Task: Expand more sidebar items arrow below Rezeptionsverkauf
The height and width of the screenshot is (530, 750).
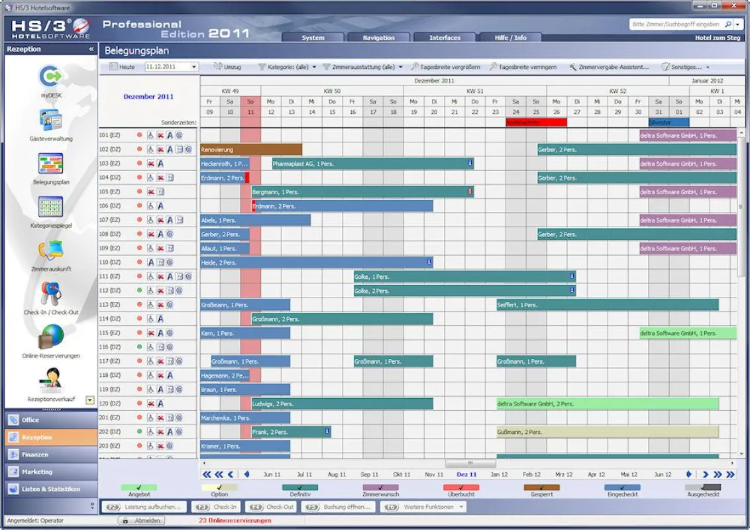Action: (x=90, y=400)
